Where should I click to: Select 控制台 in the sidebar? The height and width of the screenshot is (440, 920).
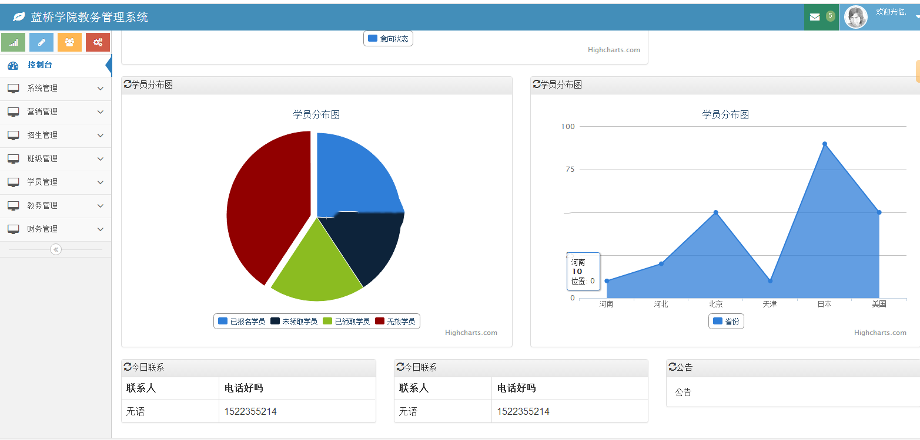click(x=55, y=65)
